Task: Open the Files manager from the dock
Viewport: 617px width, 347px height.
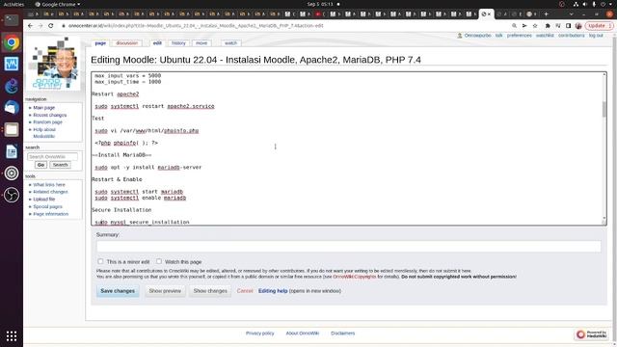Action: 12,129
